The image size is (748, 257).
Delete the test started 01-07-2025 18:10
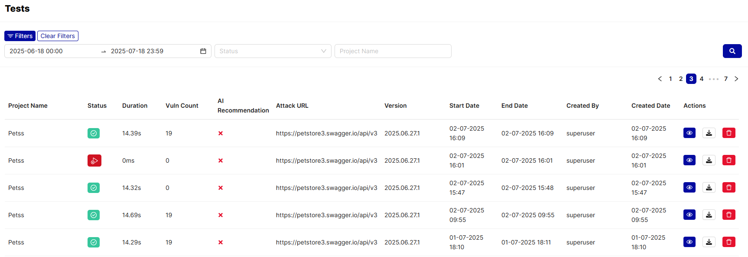point(728,242)
